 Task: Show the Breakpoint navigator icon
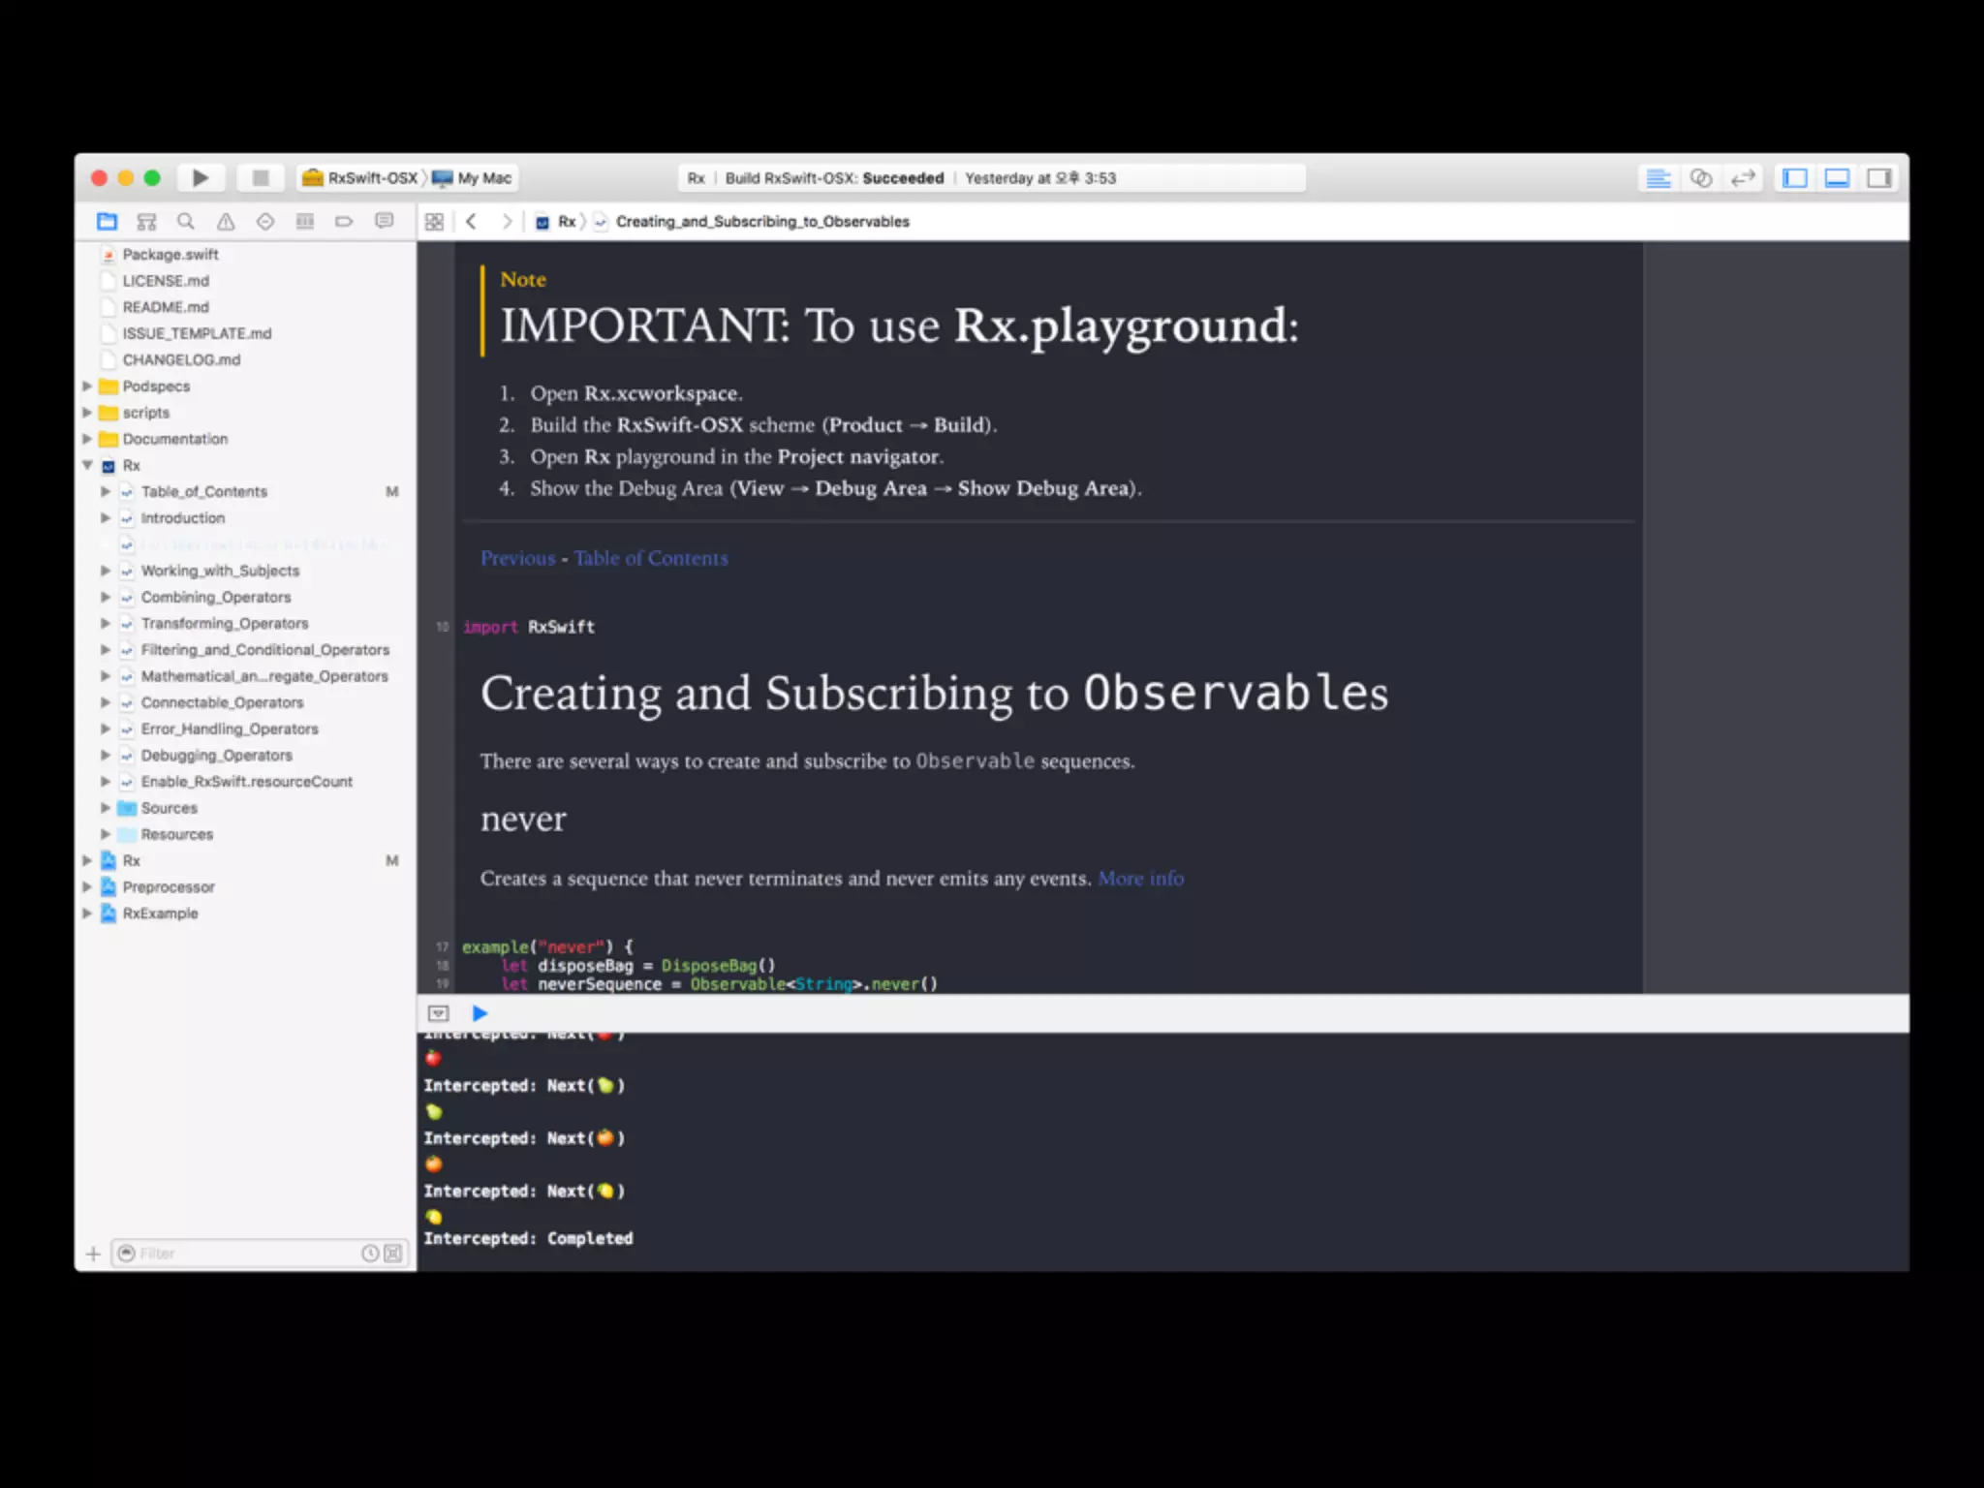click(344, 222)
